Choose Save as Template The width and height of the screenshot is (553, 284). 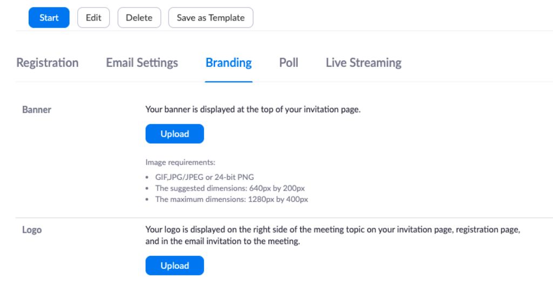click(211, 18)
